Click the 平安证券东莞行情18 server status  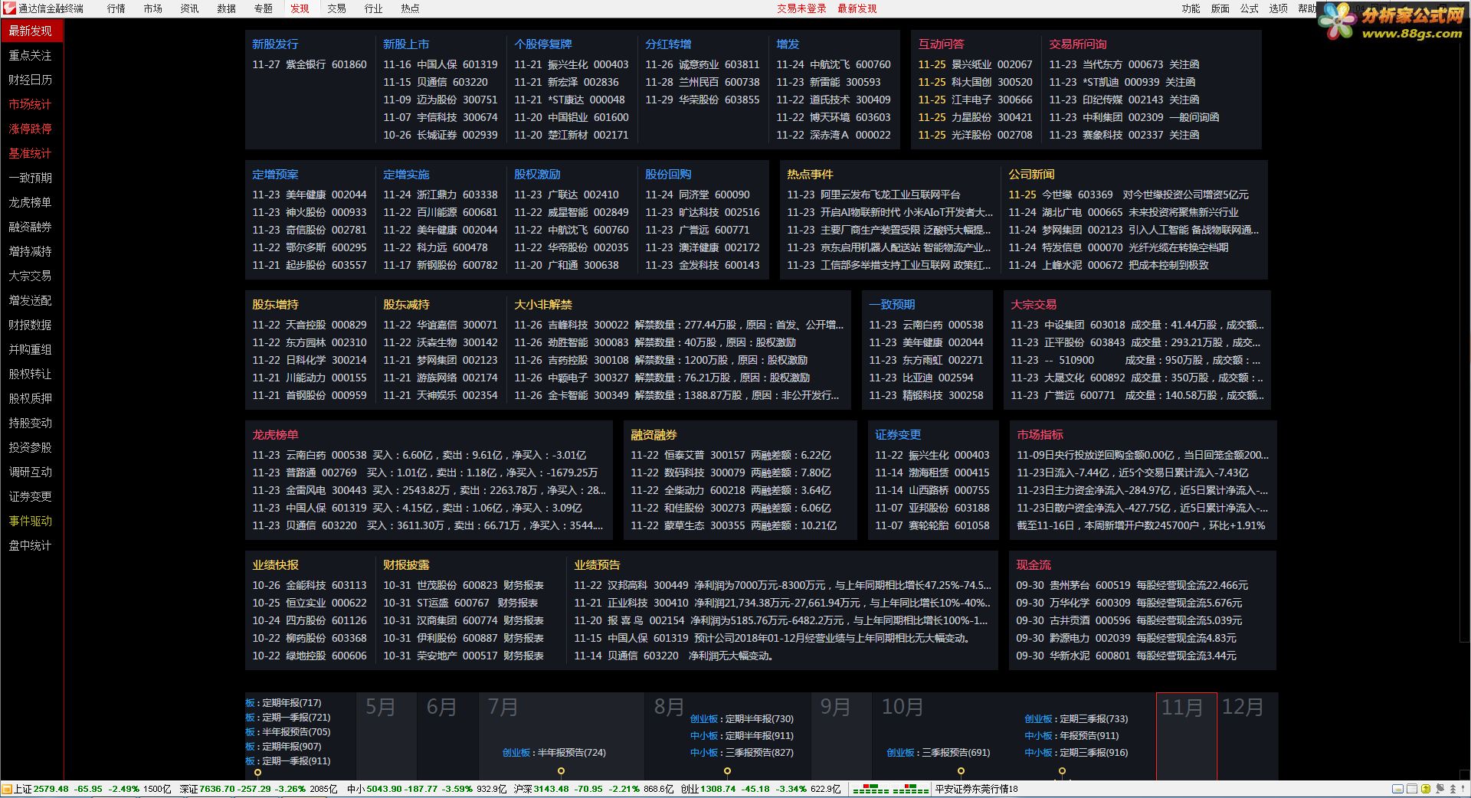(x=977, y=789)
